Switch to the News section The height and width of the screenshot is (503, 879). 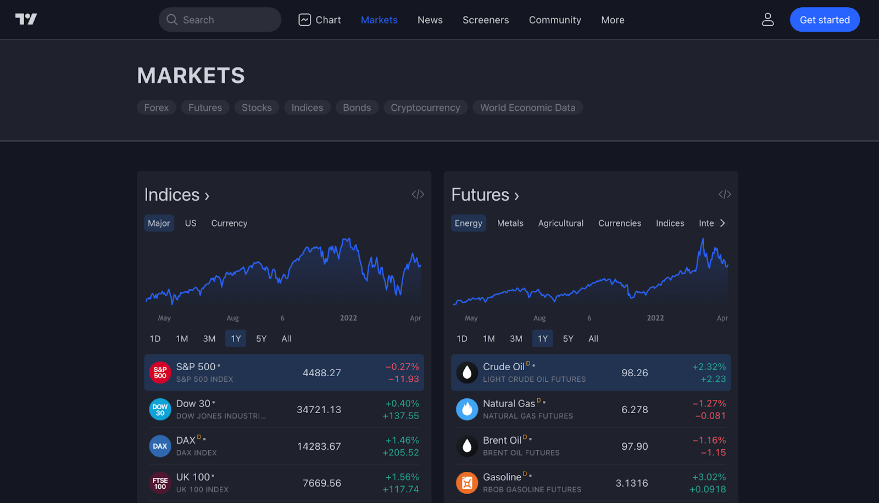click(x=430, y=19)
